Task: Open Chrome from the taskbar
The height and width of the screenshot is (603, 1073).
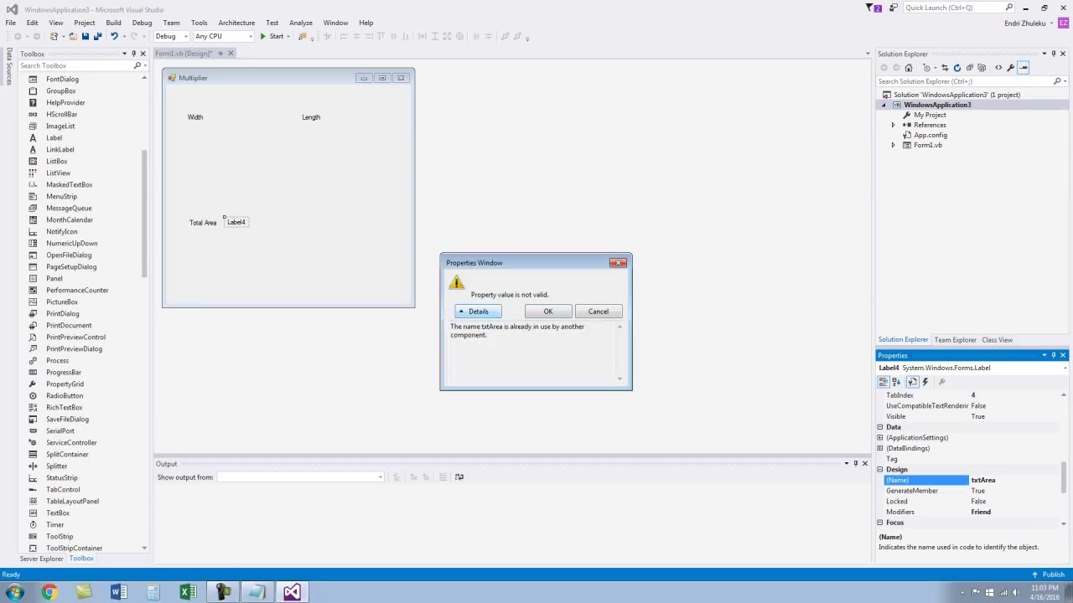Action: click(49, 592)
